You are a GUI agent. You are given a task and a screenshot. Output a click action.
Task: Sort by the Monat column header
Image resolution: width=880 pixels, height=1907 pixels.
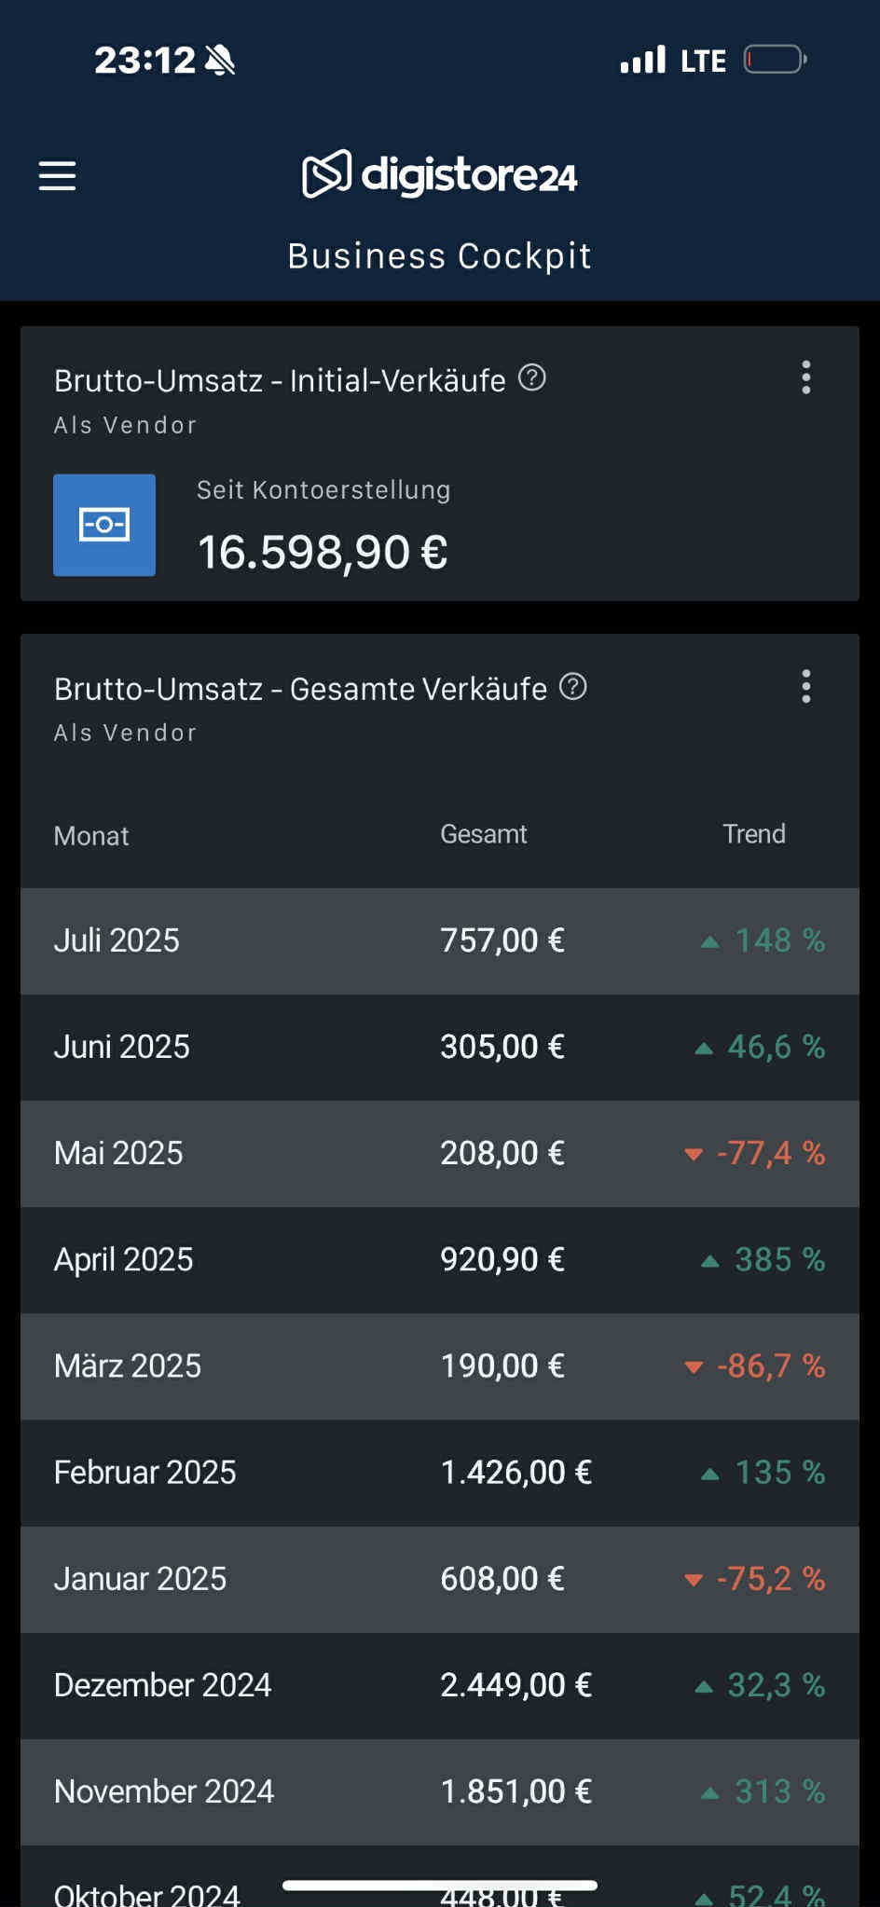[x=91, y=835]
